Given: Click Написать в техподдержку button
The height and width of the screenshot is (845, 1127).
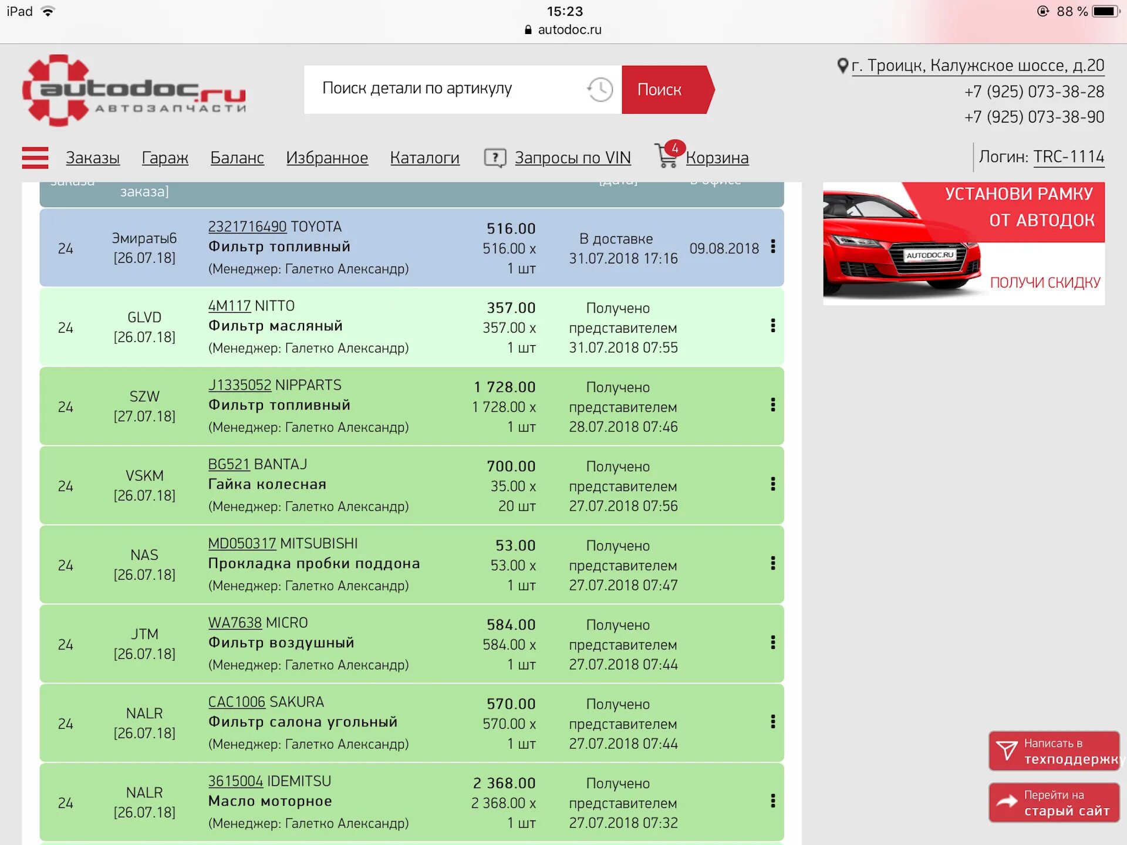Looking at the screenshot, I should click(1054, 751).
